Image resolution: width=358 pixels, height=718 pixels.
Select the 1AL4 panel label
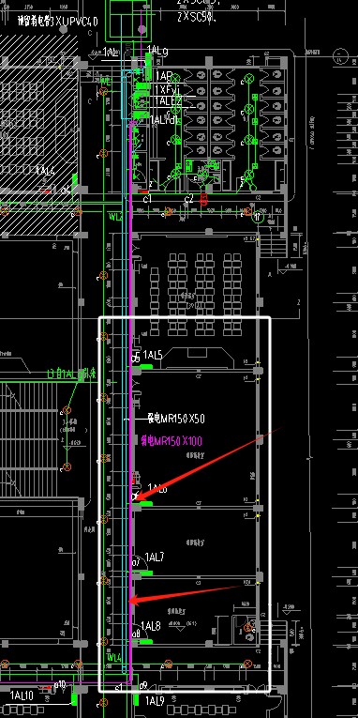pyautogui.click(x=46, y=172)
